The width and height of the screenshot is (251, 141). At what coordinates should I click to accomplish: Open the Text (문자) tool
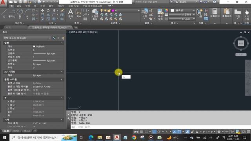pos(71,13)
